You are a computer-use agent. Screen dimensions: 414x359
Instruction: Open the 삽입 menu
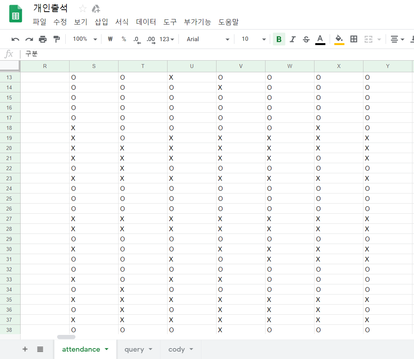[101, 22]
